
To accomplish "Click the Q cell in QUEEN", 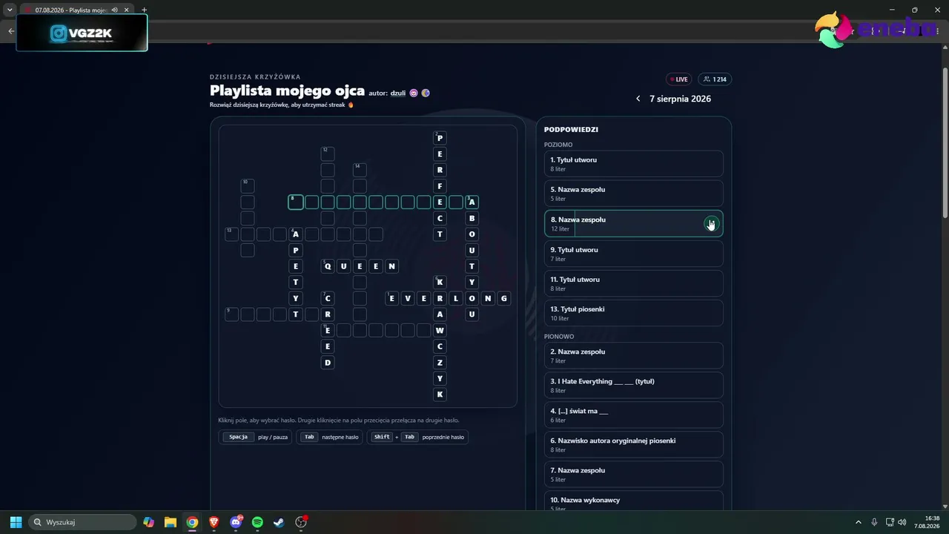I will (x=328, y=266).
